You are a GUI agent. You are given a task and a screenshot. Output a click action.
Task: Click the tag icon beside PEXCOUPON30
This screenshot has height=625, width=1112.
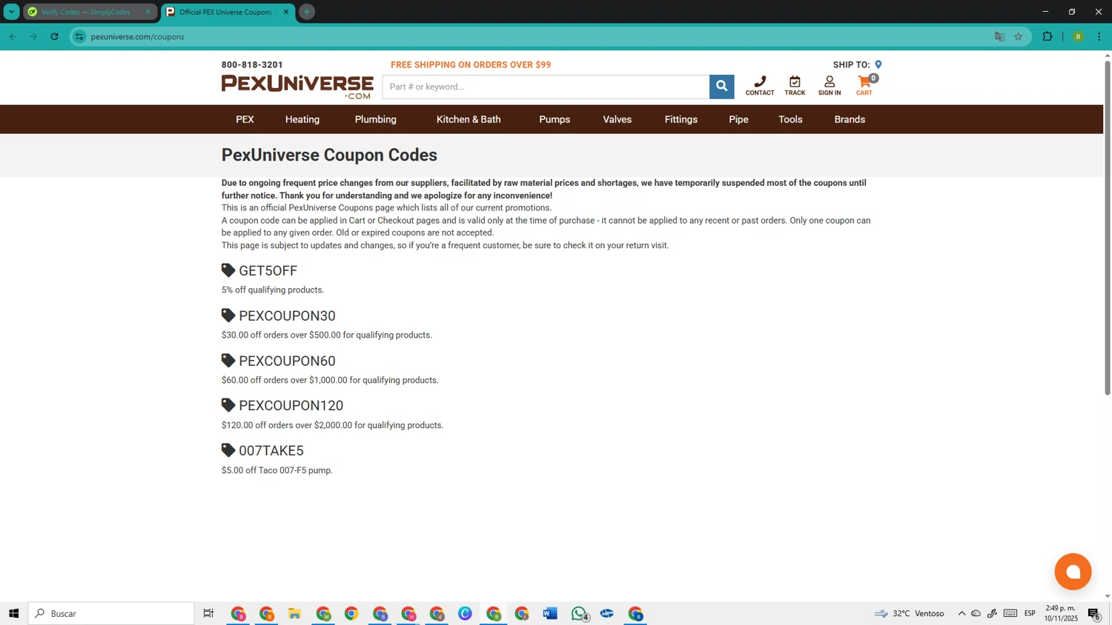(x=228, y=315)
